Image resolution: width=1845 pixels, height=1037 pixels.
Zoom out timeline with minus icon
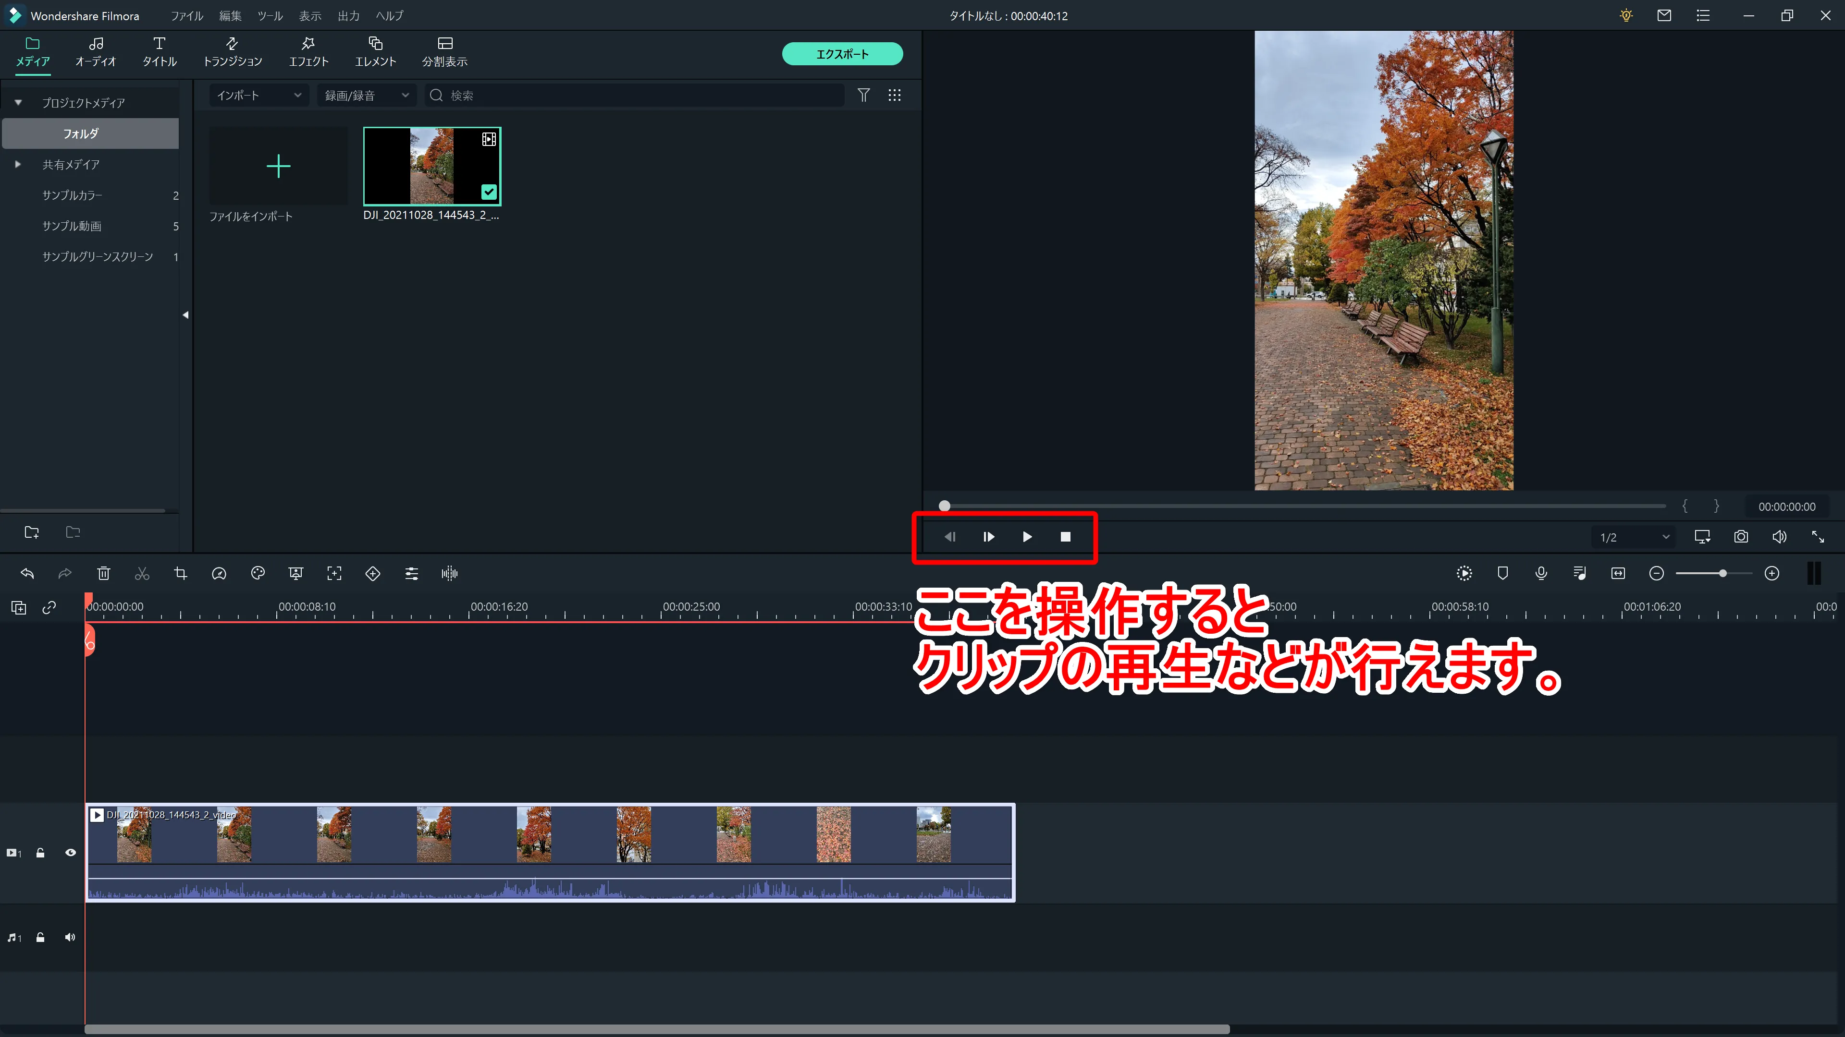coord(1657,573)
